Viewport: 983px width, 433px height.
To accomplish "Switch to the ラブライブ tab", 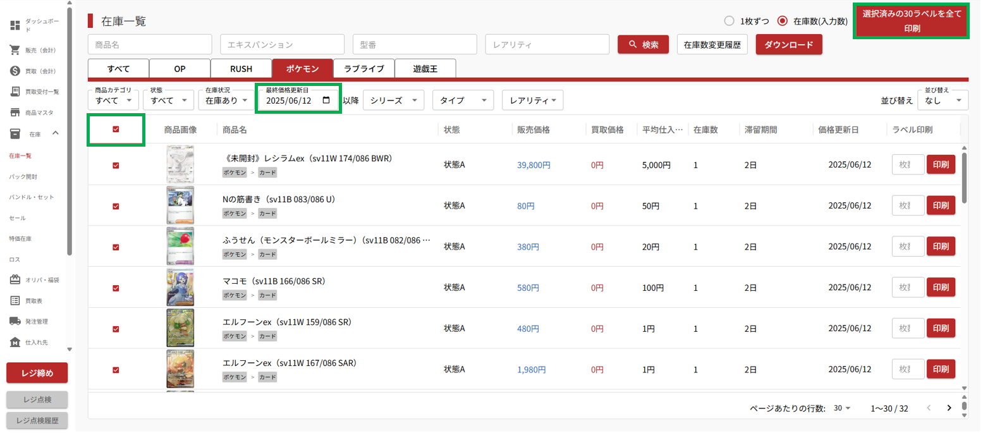I will tap(363, 68).
